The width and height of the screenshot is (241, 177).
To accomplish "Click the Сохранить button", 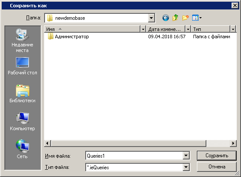I will [217, 156].
